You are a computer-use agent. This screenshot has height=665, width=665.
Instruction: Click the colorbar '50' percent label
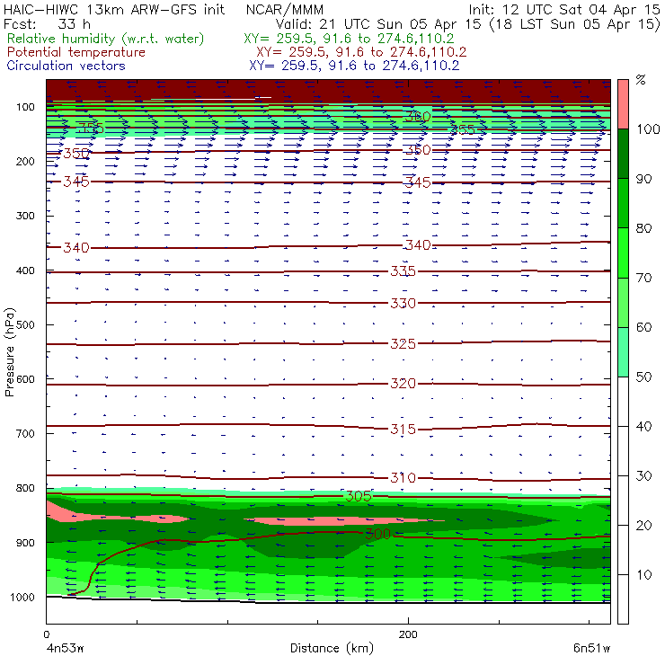643,377
